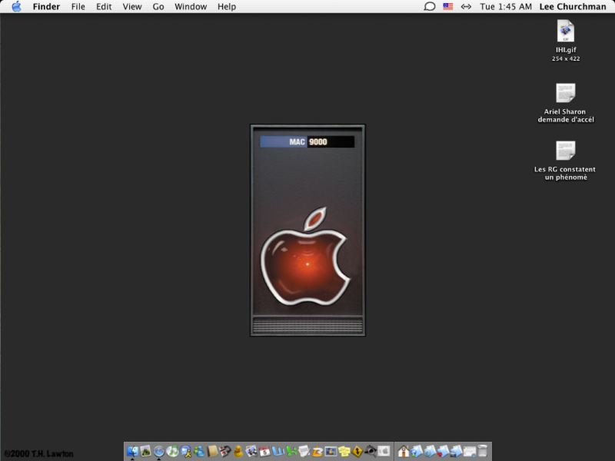Open the US flag input menu
The width and height of the screenshot is (615, 461).
coord(448,6)
